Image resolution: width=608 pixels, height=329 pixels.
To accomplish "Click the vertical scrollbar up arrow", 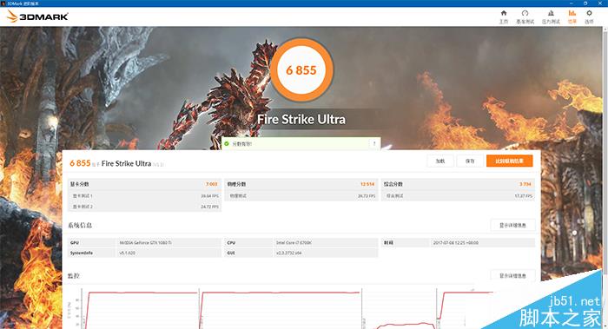I will tap(605, 30).
